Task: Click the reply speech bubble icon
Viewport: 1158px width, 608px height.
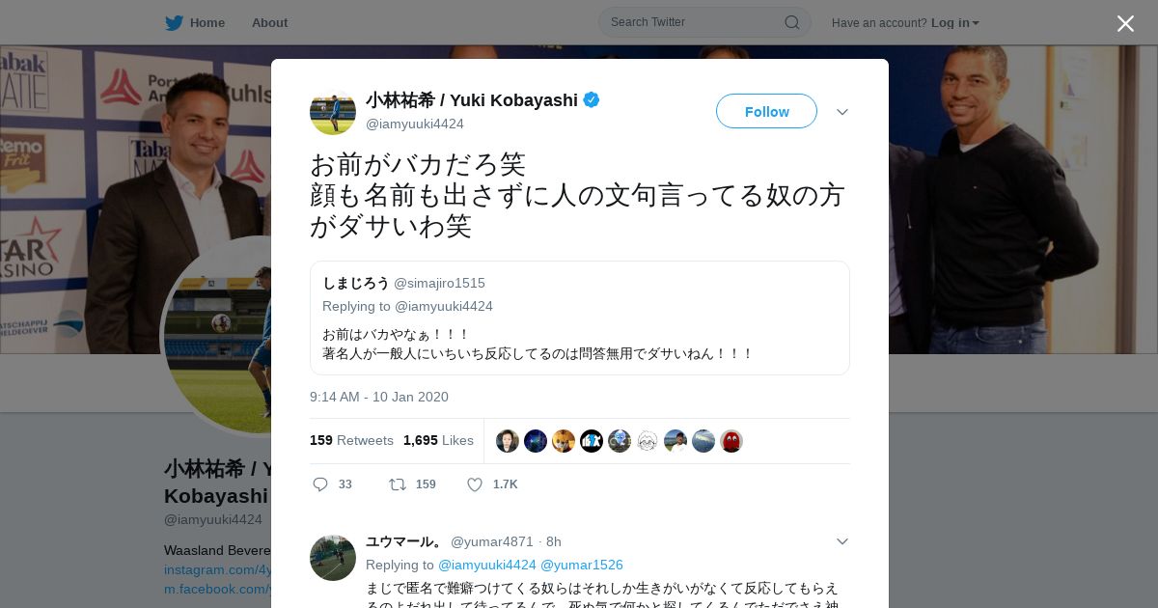Action: 320,484
